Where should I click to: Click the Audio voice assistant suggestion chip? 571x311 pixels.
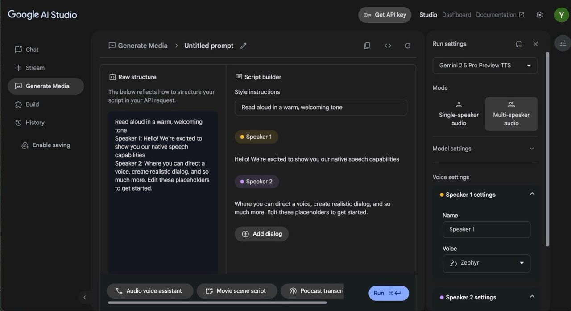pyautogui.click(x=150, y=291)
